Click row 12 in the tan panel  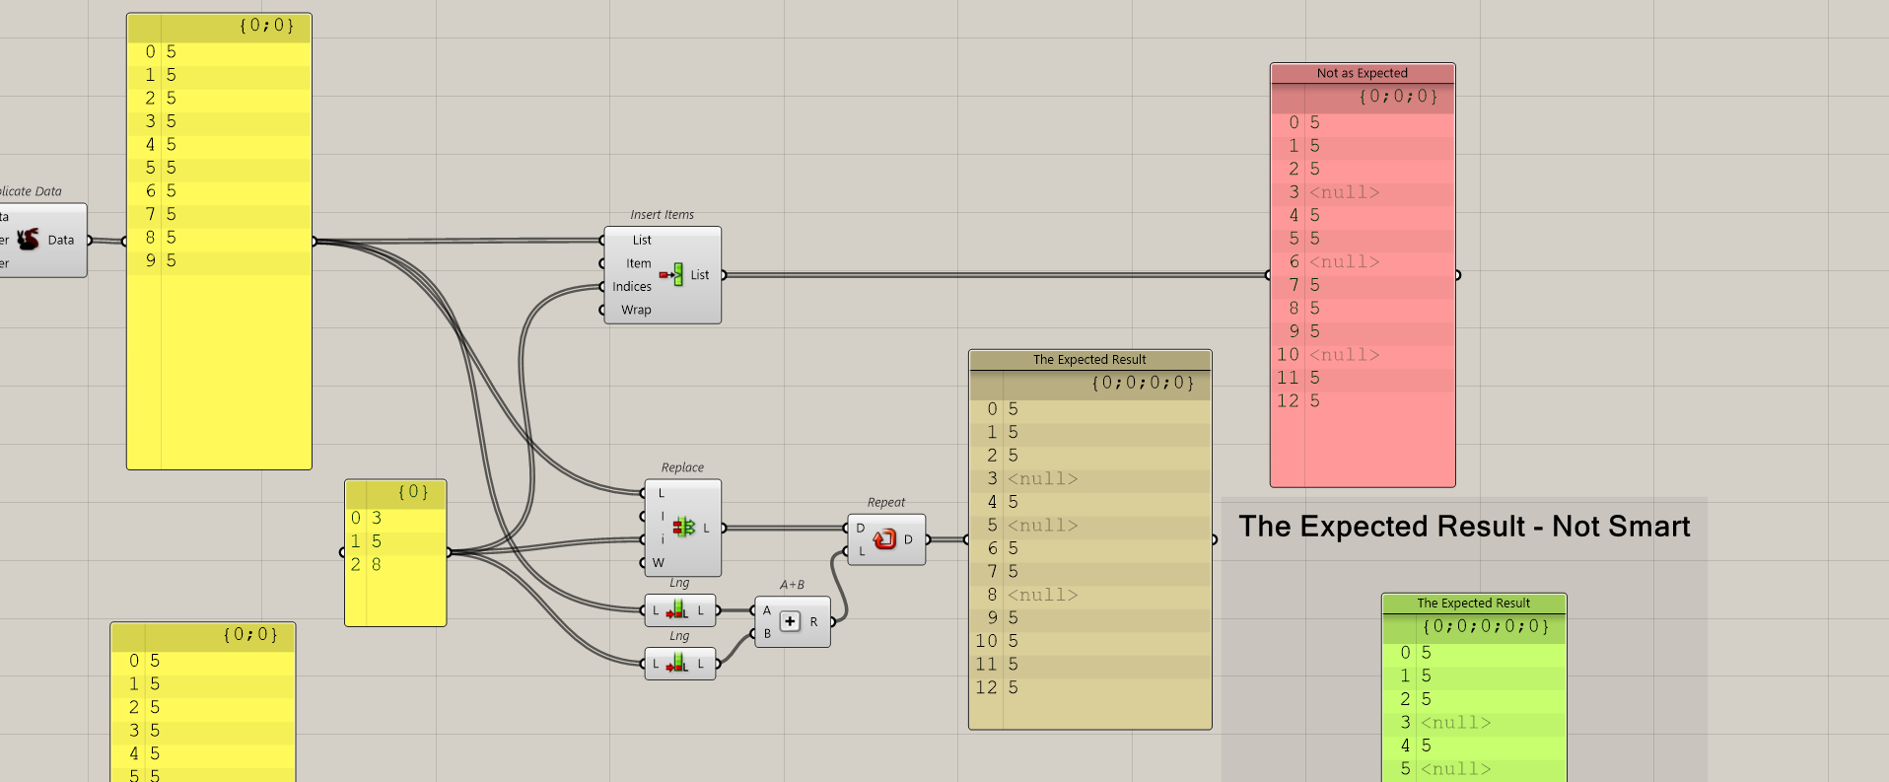[x=1089, y=688]
